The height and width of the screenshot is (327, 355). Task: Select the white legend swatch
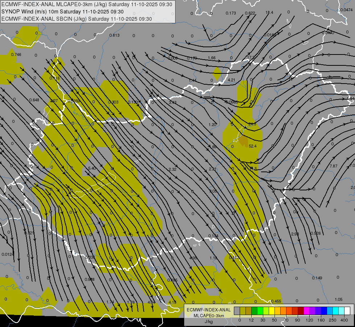pos(347,311)
